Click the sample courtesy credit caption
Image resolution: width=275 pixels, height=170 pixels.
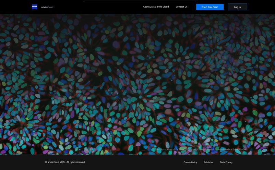coord(201,149)
